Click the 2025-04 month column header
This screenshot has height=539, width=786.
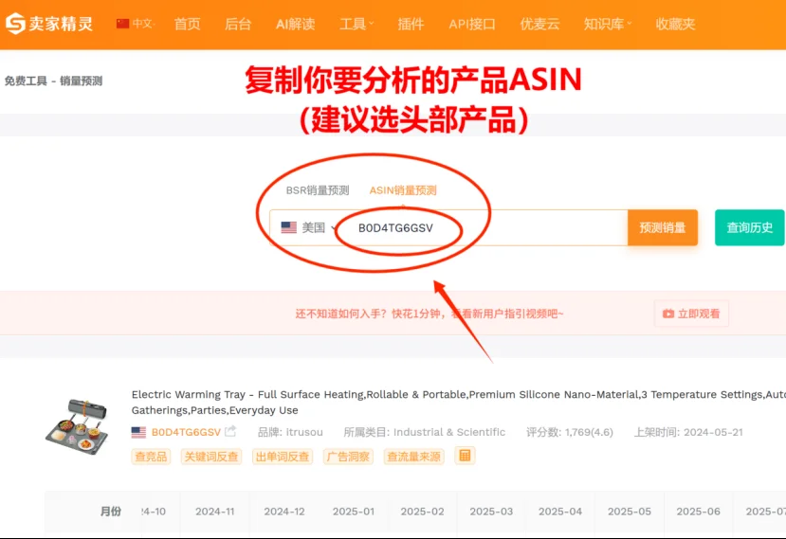coord(560,512)
